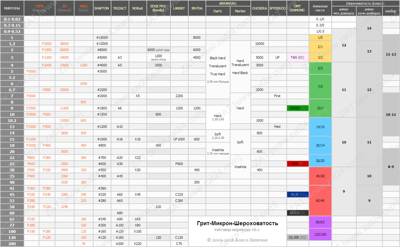Click the A300 Trizact cell
Viewport: 400px width, 247px height.
(120, 244)
